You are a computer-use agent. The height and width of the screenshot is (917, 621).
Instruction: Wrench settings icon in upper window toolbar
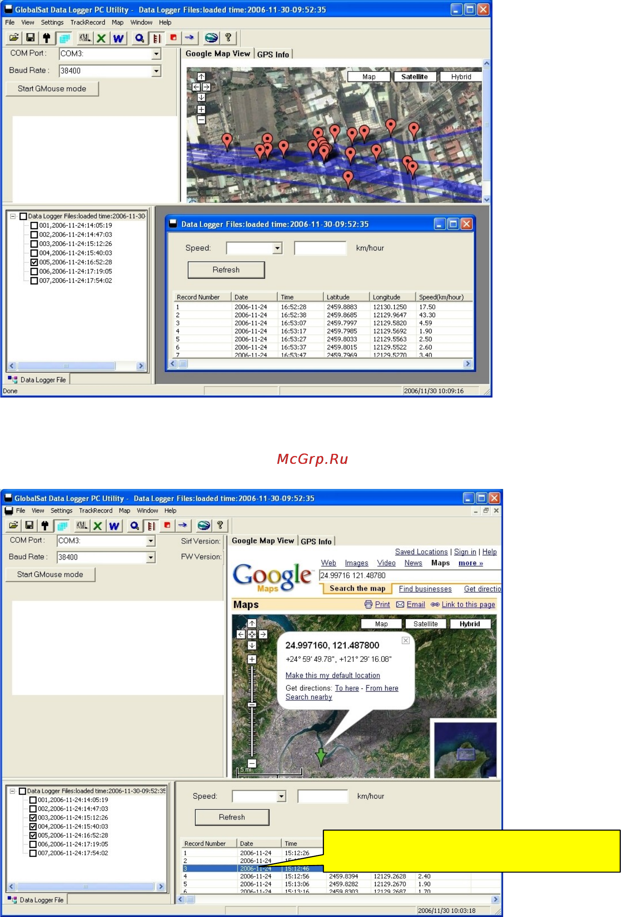[x=47, y=38]
